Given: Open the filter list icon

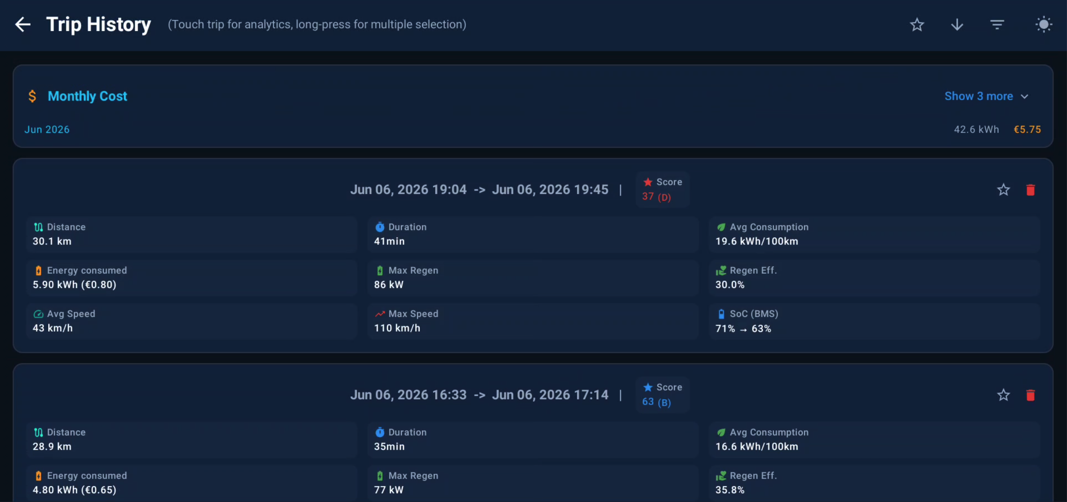Looking at the screenshot, I should pyautogui.click(x=997, y=25).
